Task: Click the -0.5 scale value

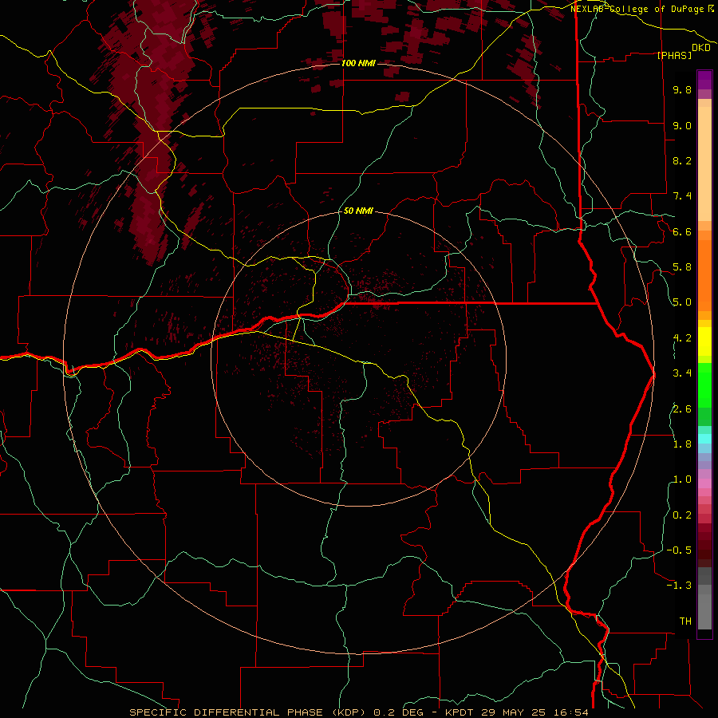Action: [x=679, y=550]
